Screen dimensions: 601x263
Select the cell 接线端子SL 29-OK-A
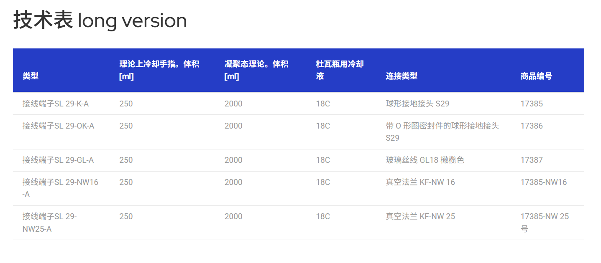(59, 126)
